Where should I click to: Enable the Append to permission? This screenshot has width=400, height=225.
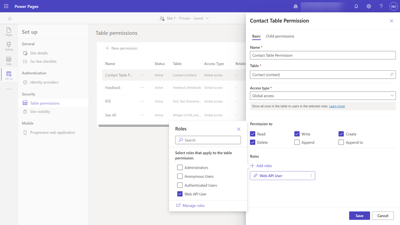(x=341, y=142)
